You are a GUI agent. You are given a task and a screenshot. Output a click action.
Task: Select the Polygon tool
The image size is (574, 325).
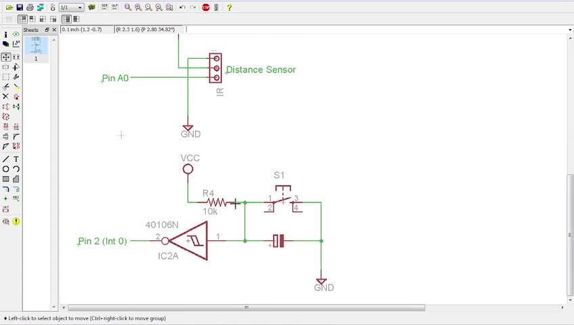pyautogui.click(x=16, y=179)
